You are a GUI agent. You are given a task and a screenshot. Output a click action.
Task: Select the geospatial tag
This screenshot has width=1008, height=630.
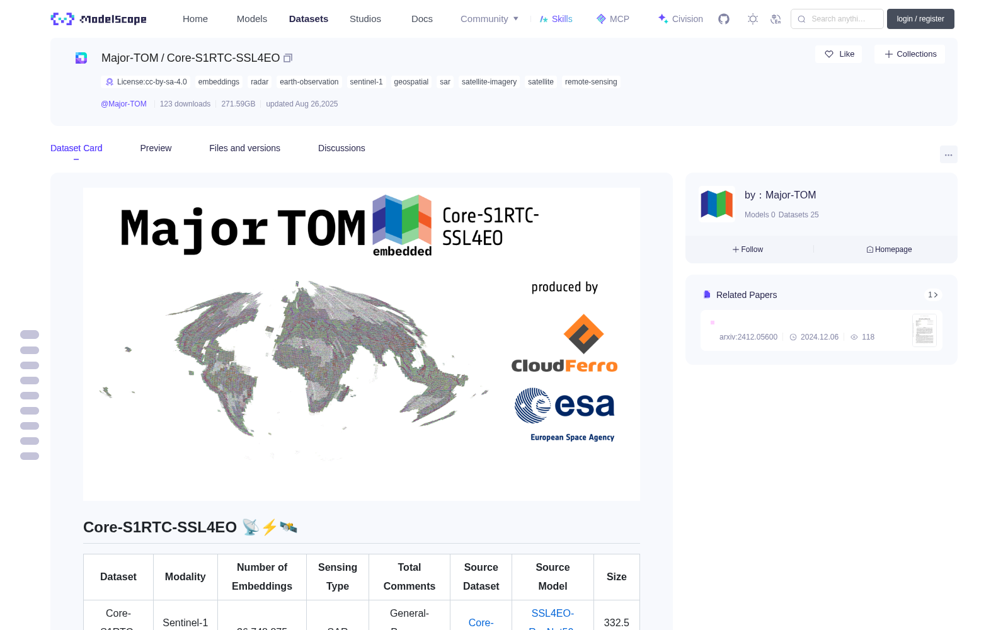tap(411, 82)
